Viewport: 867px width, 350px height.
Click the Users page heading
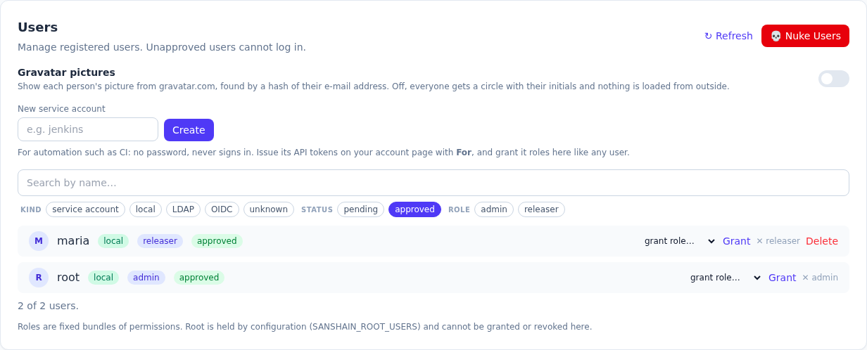(x=38, y=27)
